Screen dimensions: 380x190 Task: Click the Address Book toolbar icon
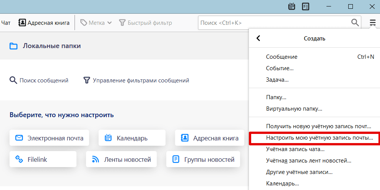pyautogui.click(x=22, y=23)
